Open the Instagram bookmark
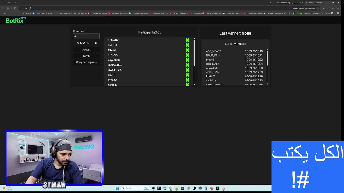Viewport: 344px width, 193px height. pos(199,13)
